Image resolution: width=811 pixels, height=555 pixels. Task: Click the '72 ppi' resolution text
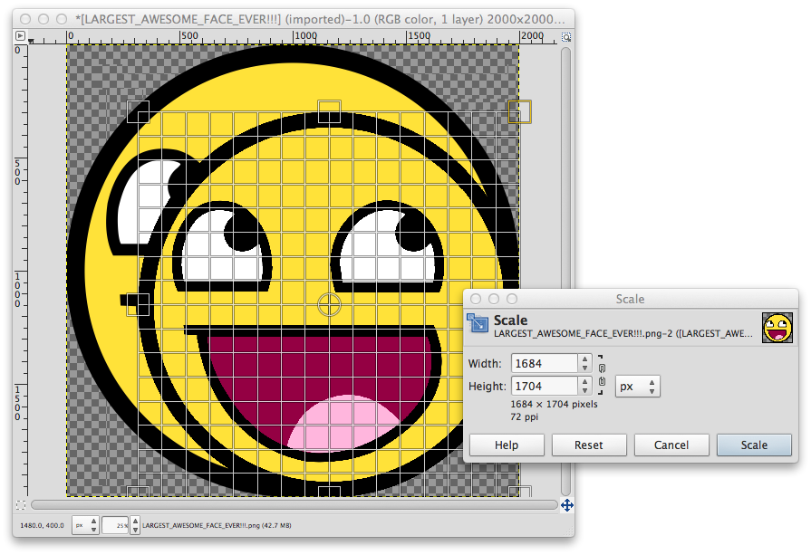pos(524,416)
